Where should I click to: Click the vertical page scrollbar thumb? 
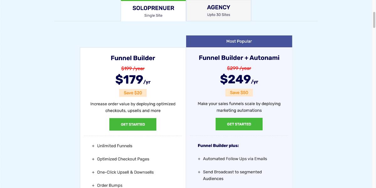tap(373, 20)
